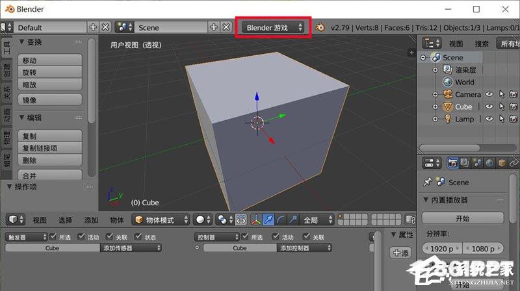
Task: Open the 全局 orientation dropdown
Action: tap(317, 220)
